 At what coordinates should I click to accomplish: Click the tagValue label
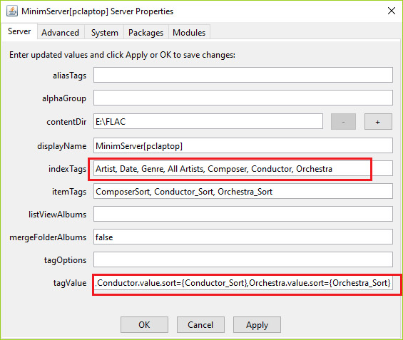point(70,283)
